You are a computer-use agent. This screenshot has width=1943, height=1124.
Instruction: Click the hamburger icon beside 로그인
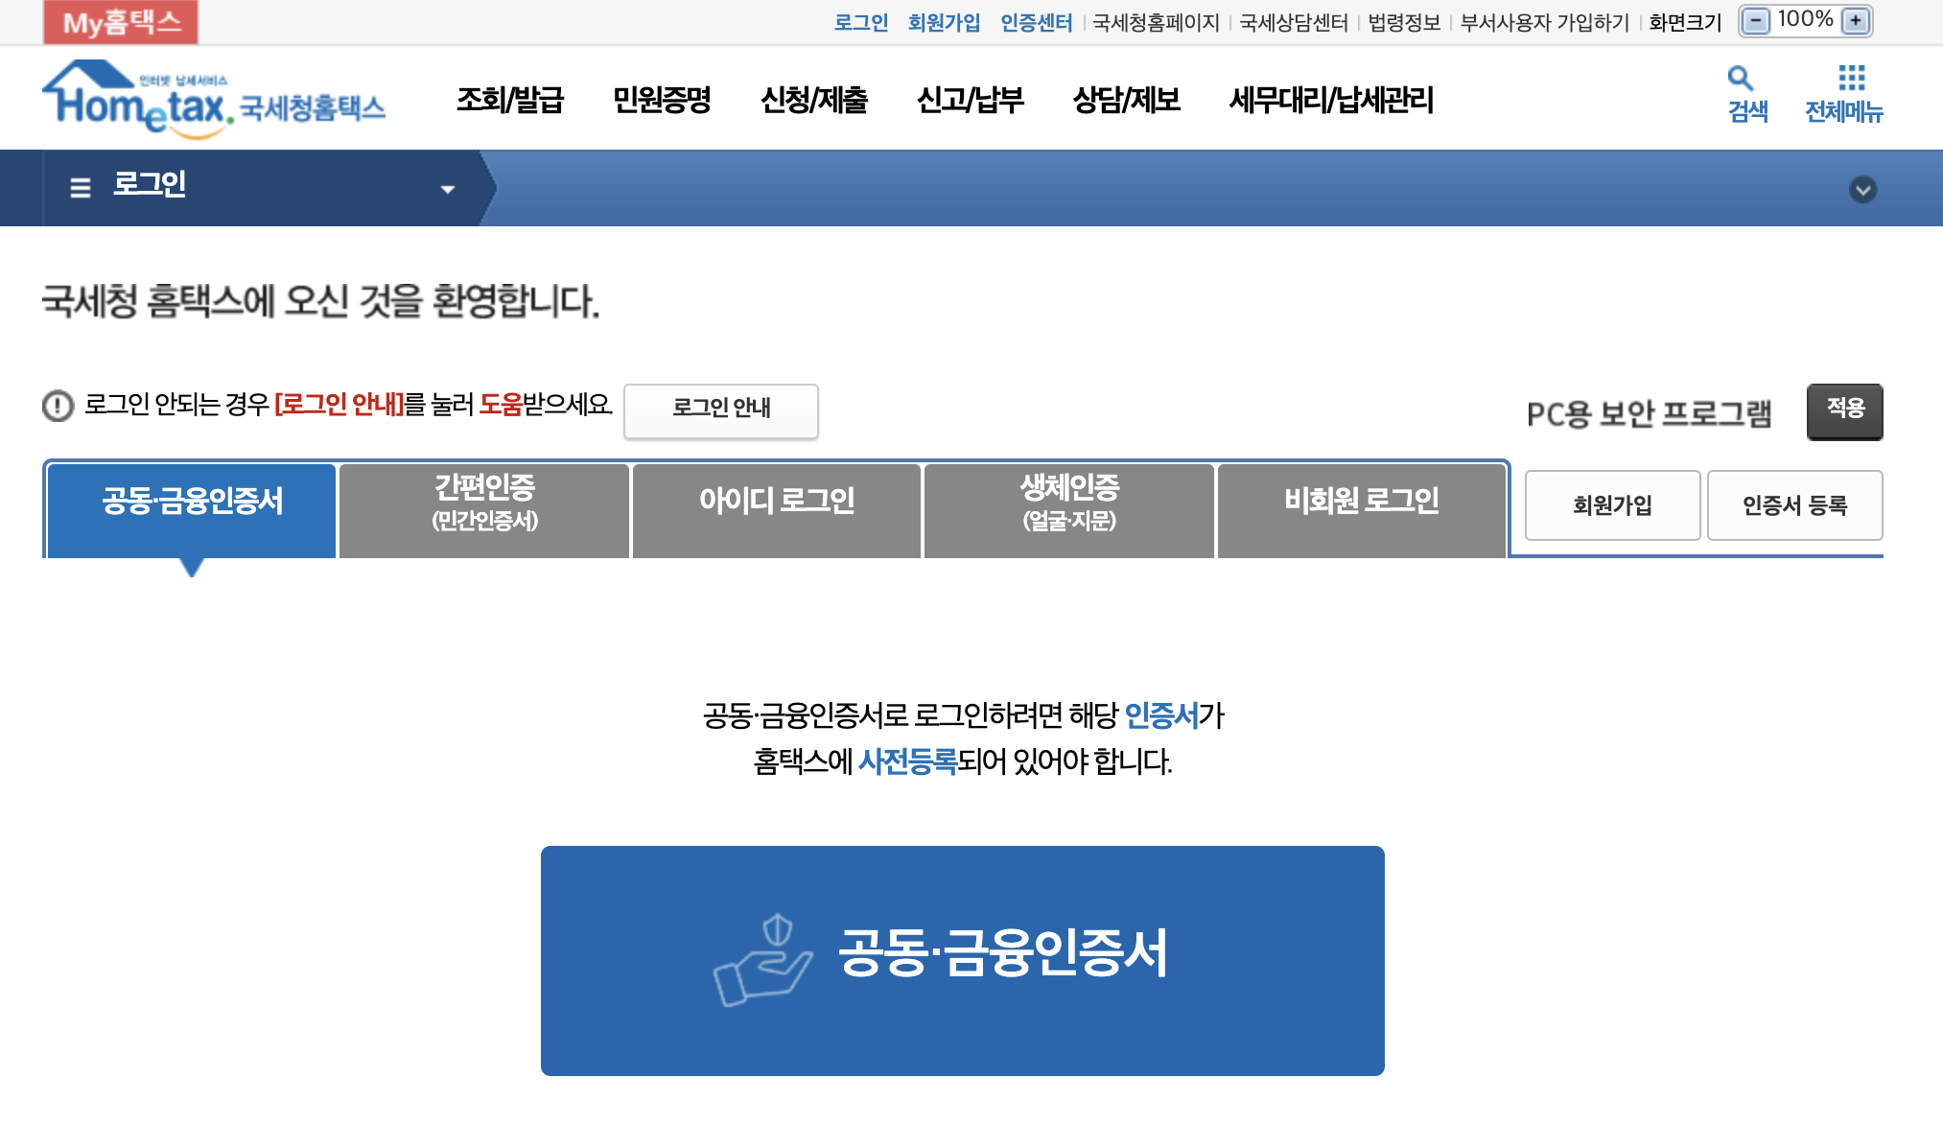pos(81,188)
